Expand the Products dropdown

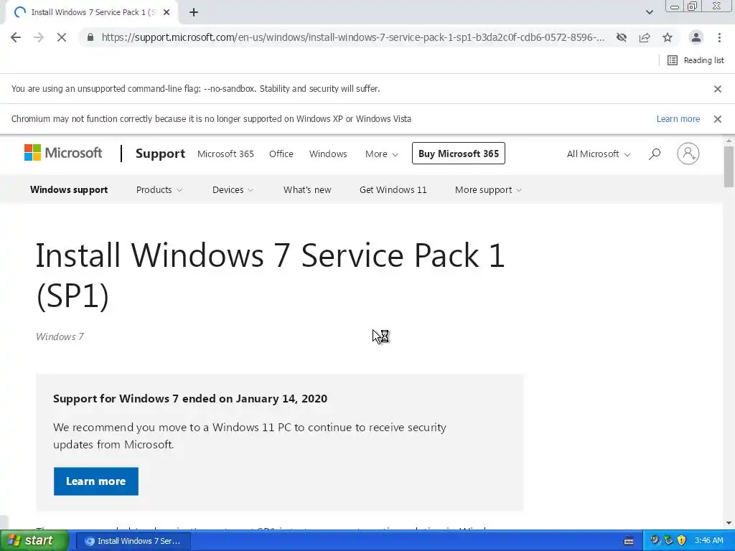pos(159,189)
